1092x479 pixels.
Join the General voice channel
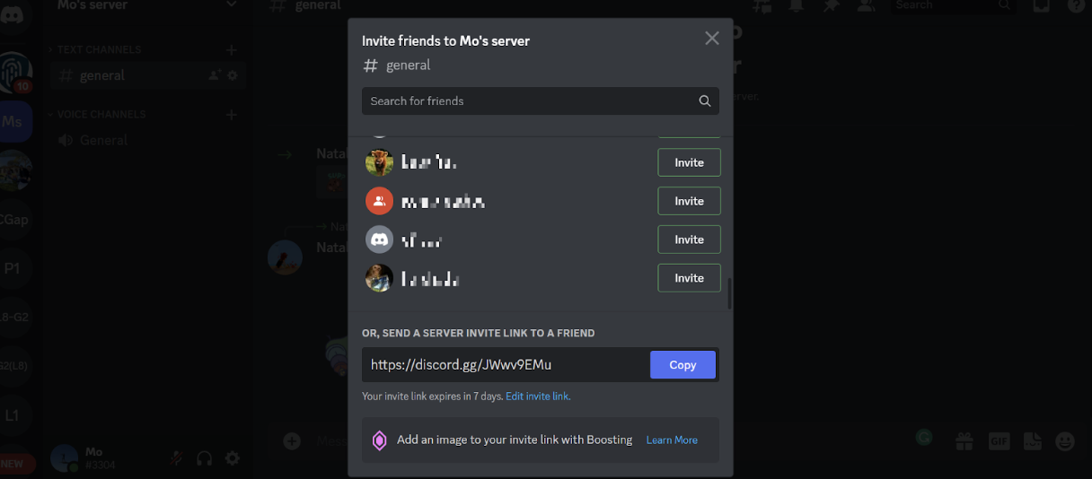click(103, 140)
